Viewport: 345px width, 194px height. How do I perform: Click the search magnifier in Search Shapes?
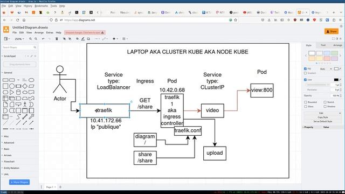coord(34,47)
